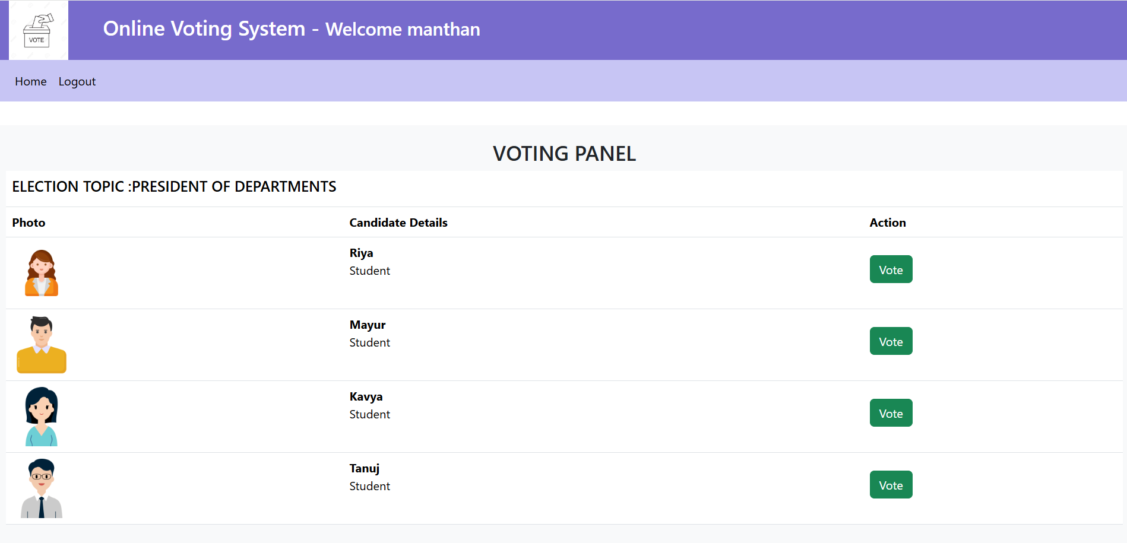The image size is (1127, 543).
Task: Click the Candidate Details column header
Action: (398, 223)
